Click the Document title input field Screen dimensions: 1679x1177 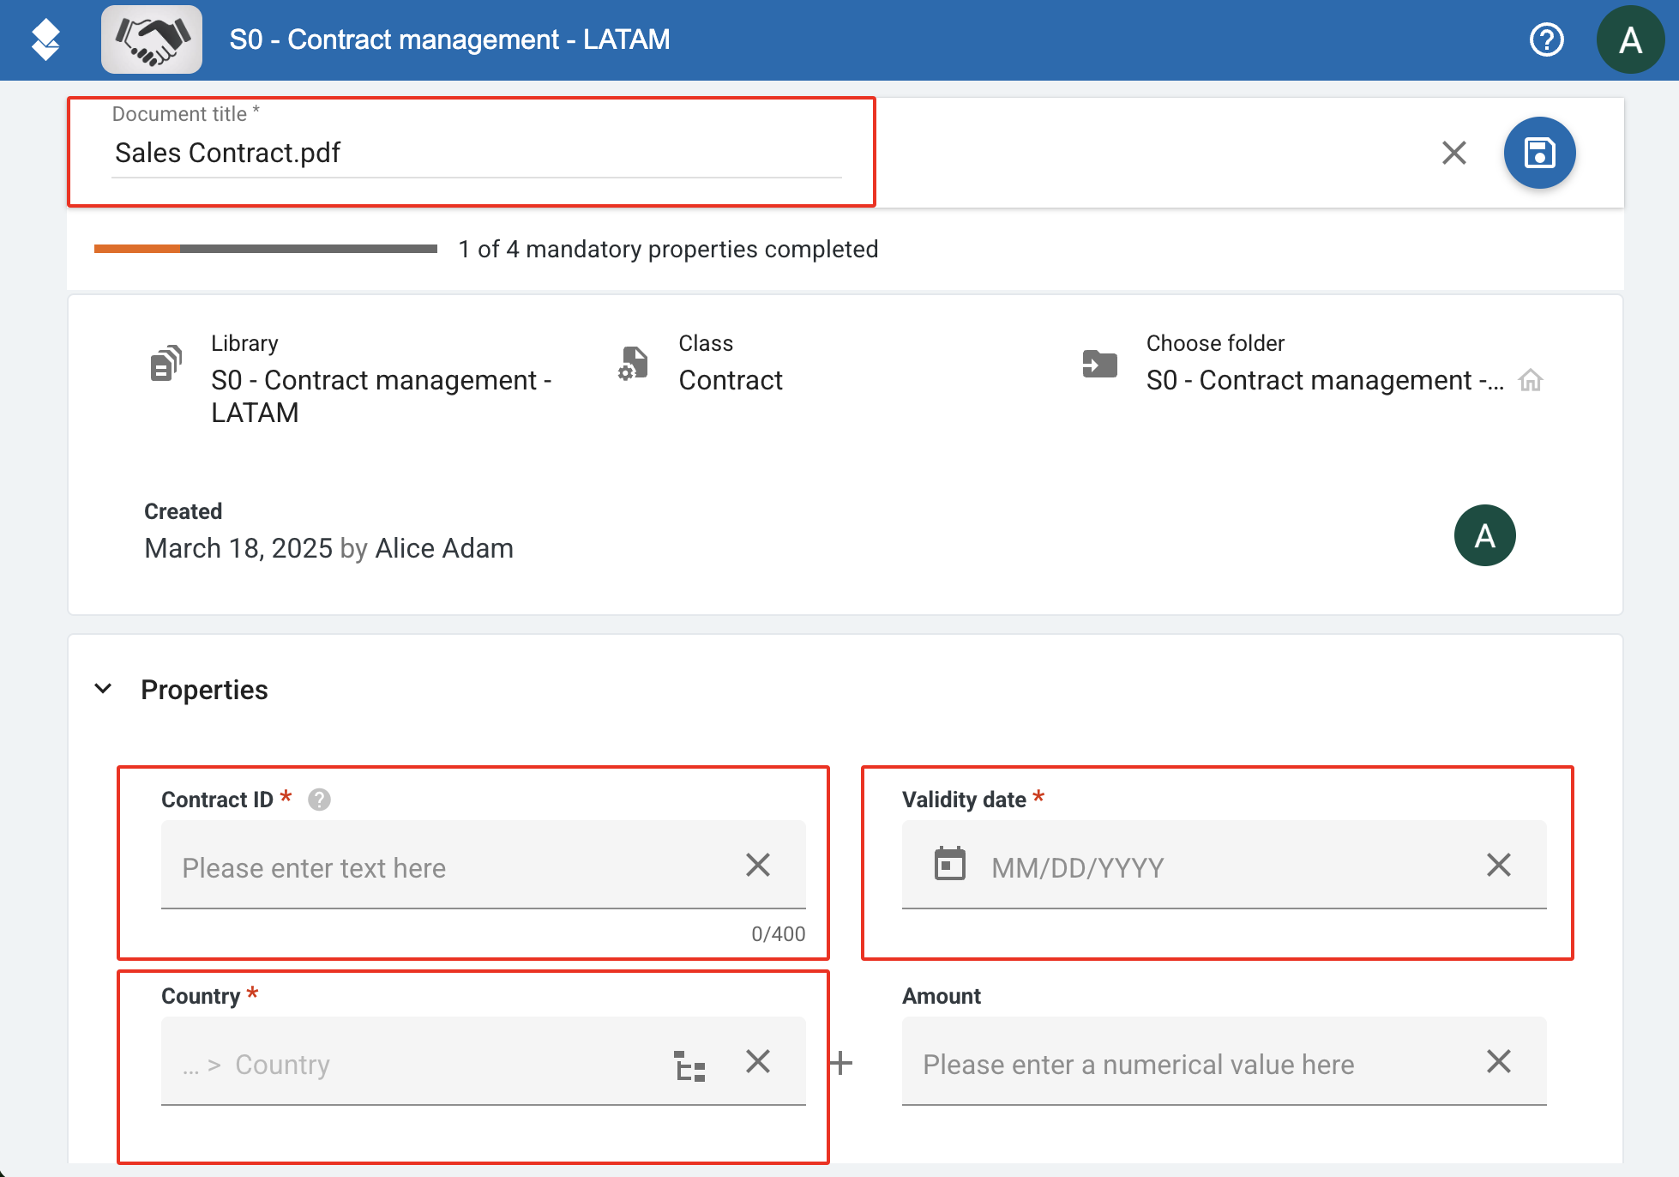[x=477, y=153]
